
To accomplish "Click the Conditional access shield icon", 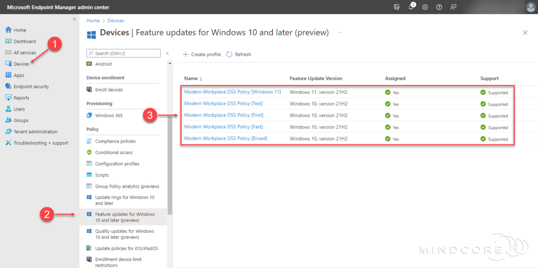I will pos(89,152).
